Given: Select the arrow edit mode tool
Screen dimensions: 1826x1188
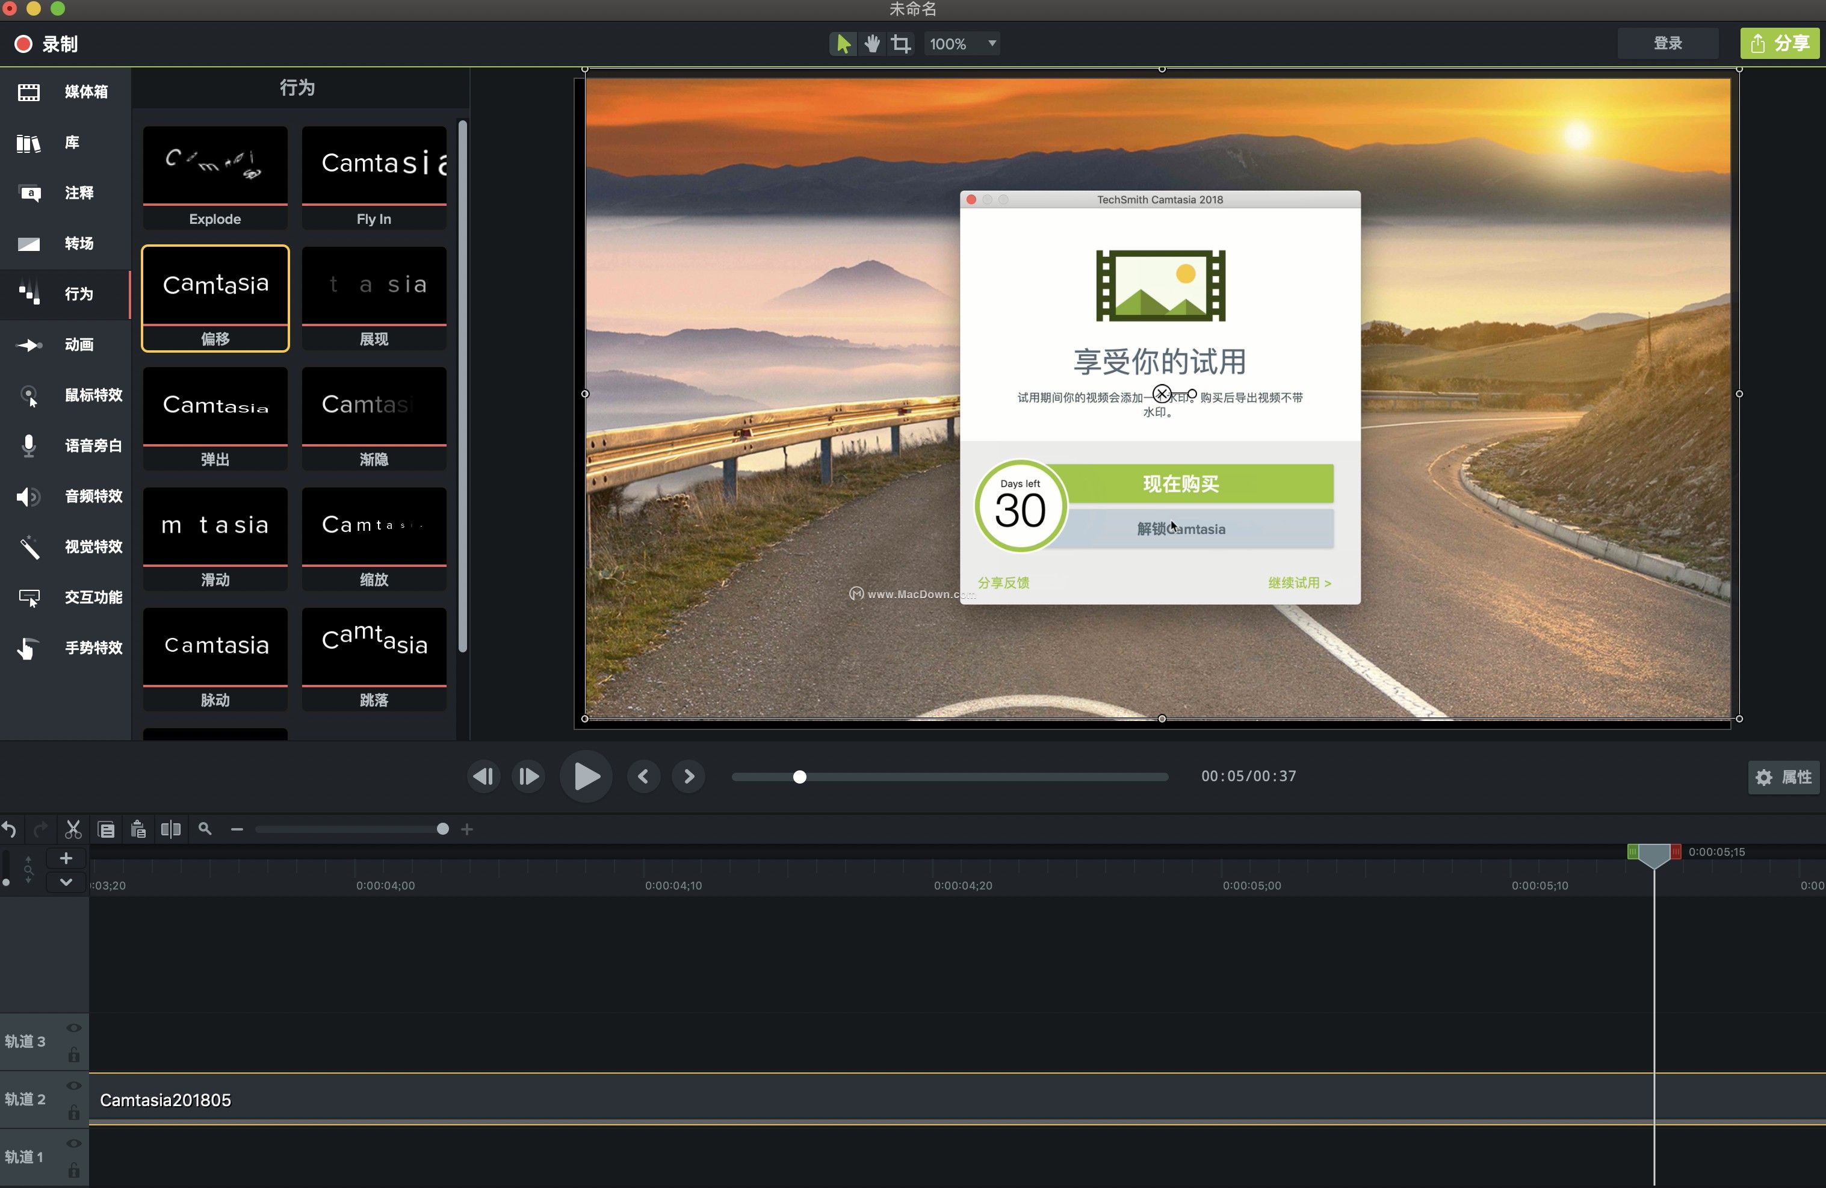Looking at the screenshot, I should pos(843,44).
